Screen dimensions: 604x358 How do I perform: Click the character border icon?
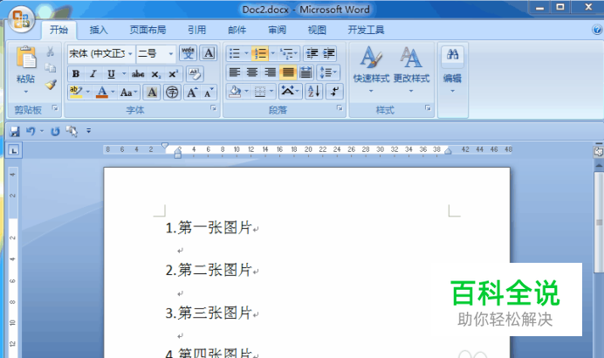[209, 53]
